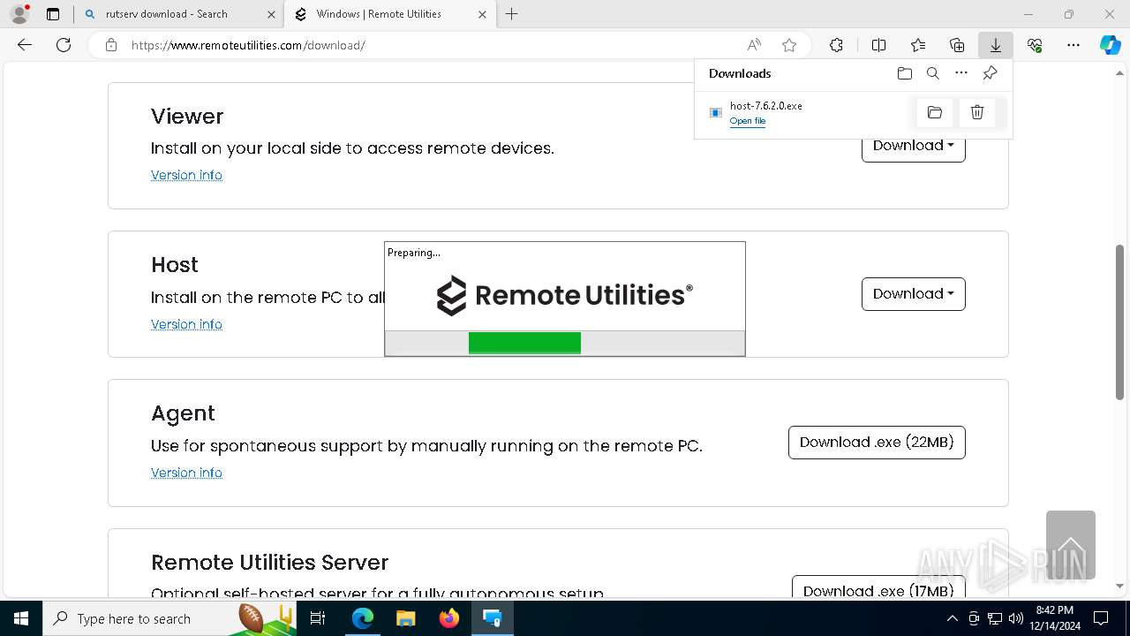
Task: Pin the Downloads panel
Action: coord(990,73)
